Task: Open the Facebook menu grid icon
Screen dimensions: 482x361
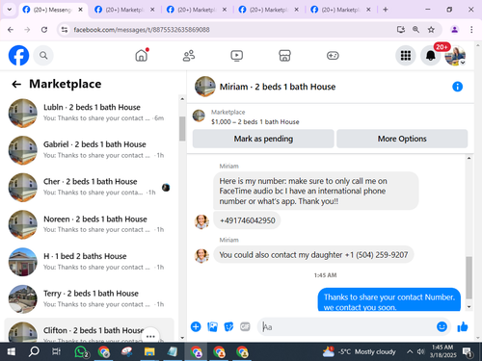Action: (406, 56)
